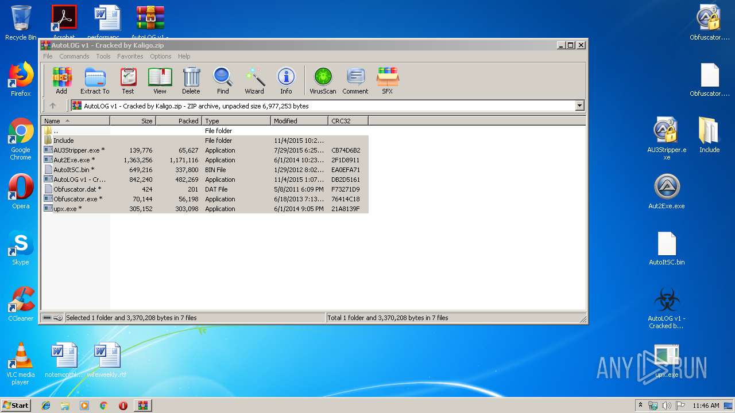
Task: Open Opera desktop shortcut
Action: coord(21,192)
